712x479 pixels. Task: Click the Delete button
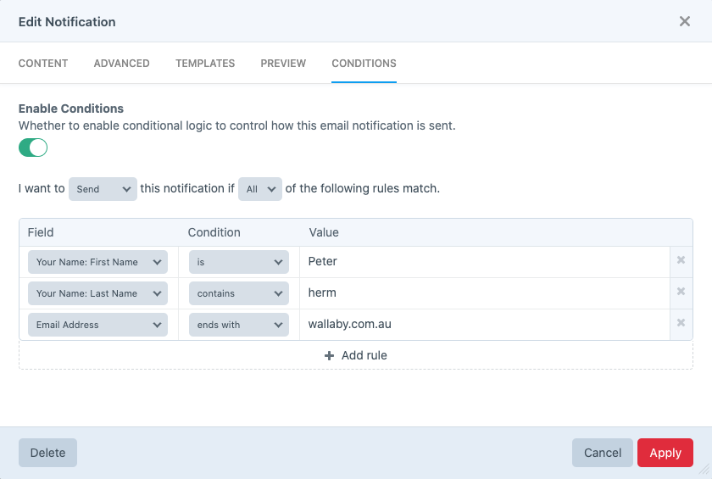click(x=47, y=453)
